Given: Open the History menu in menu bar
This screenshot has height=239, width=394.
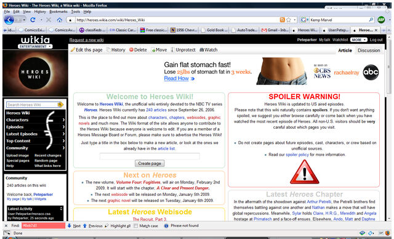Looking at the screenshot, I should click(x=40, y=12).
